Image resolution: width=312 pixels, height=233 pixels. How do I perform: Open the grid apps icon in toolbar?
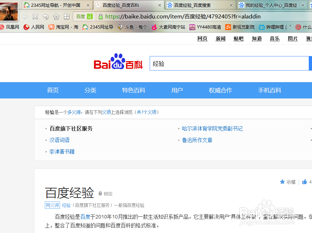67,17
